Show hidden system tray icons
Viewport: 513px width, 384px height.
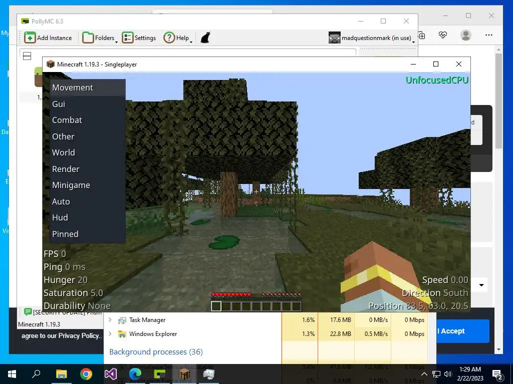(424, 374)
